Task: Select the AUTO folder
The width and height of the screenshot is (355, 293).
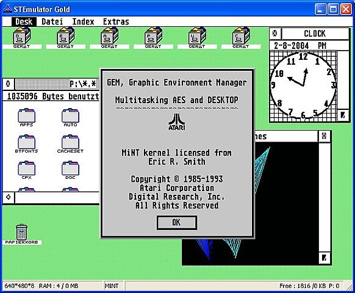Action: tap(70, 117)
